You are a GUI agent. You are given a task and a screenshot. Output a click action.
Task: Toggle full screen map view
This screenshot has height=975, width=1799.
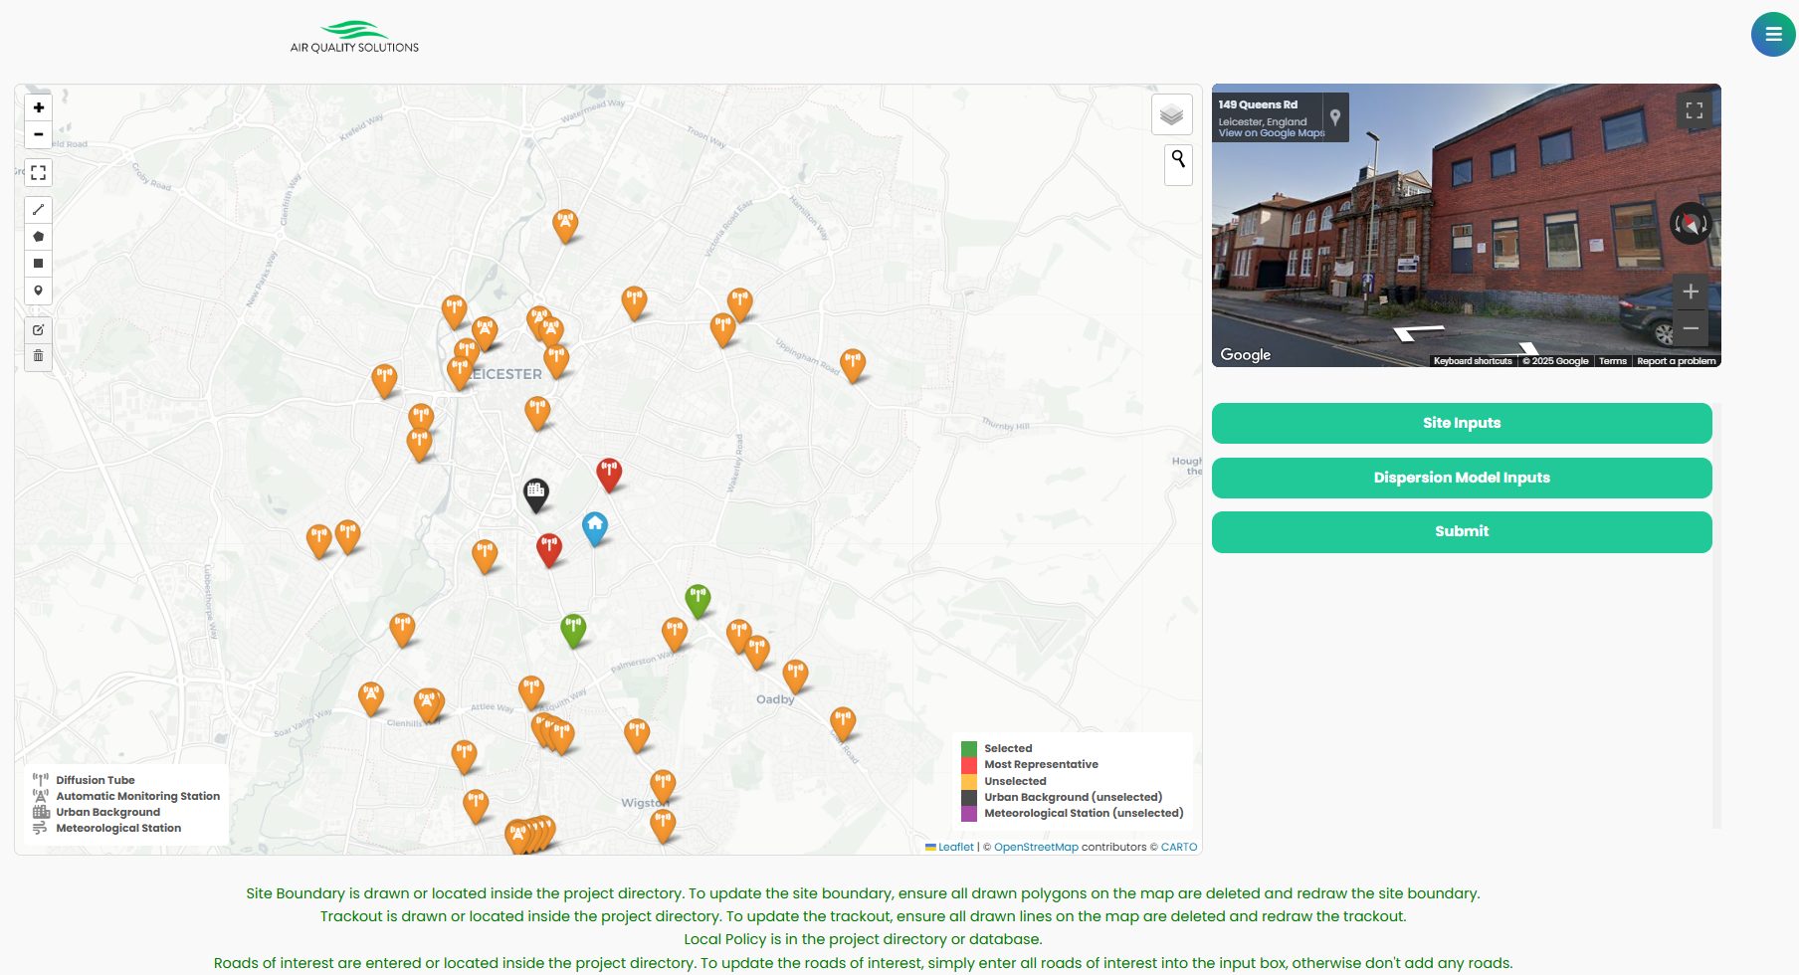click(39, 173)
